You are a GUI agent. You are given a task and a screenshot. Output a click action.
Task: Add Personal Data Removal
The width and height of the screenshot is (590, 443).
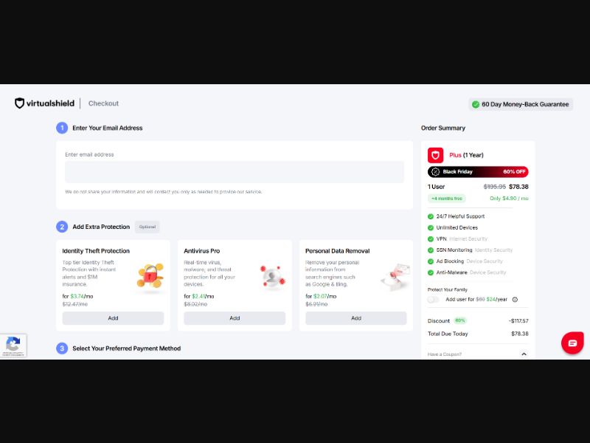pyautogui.click(x=356, y=318)
